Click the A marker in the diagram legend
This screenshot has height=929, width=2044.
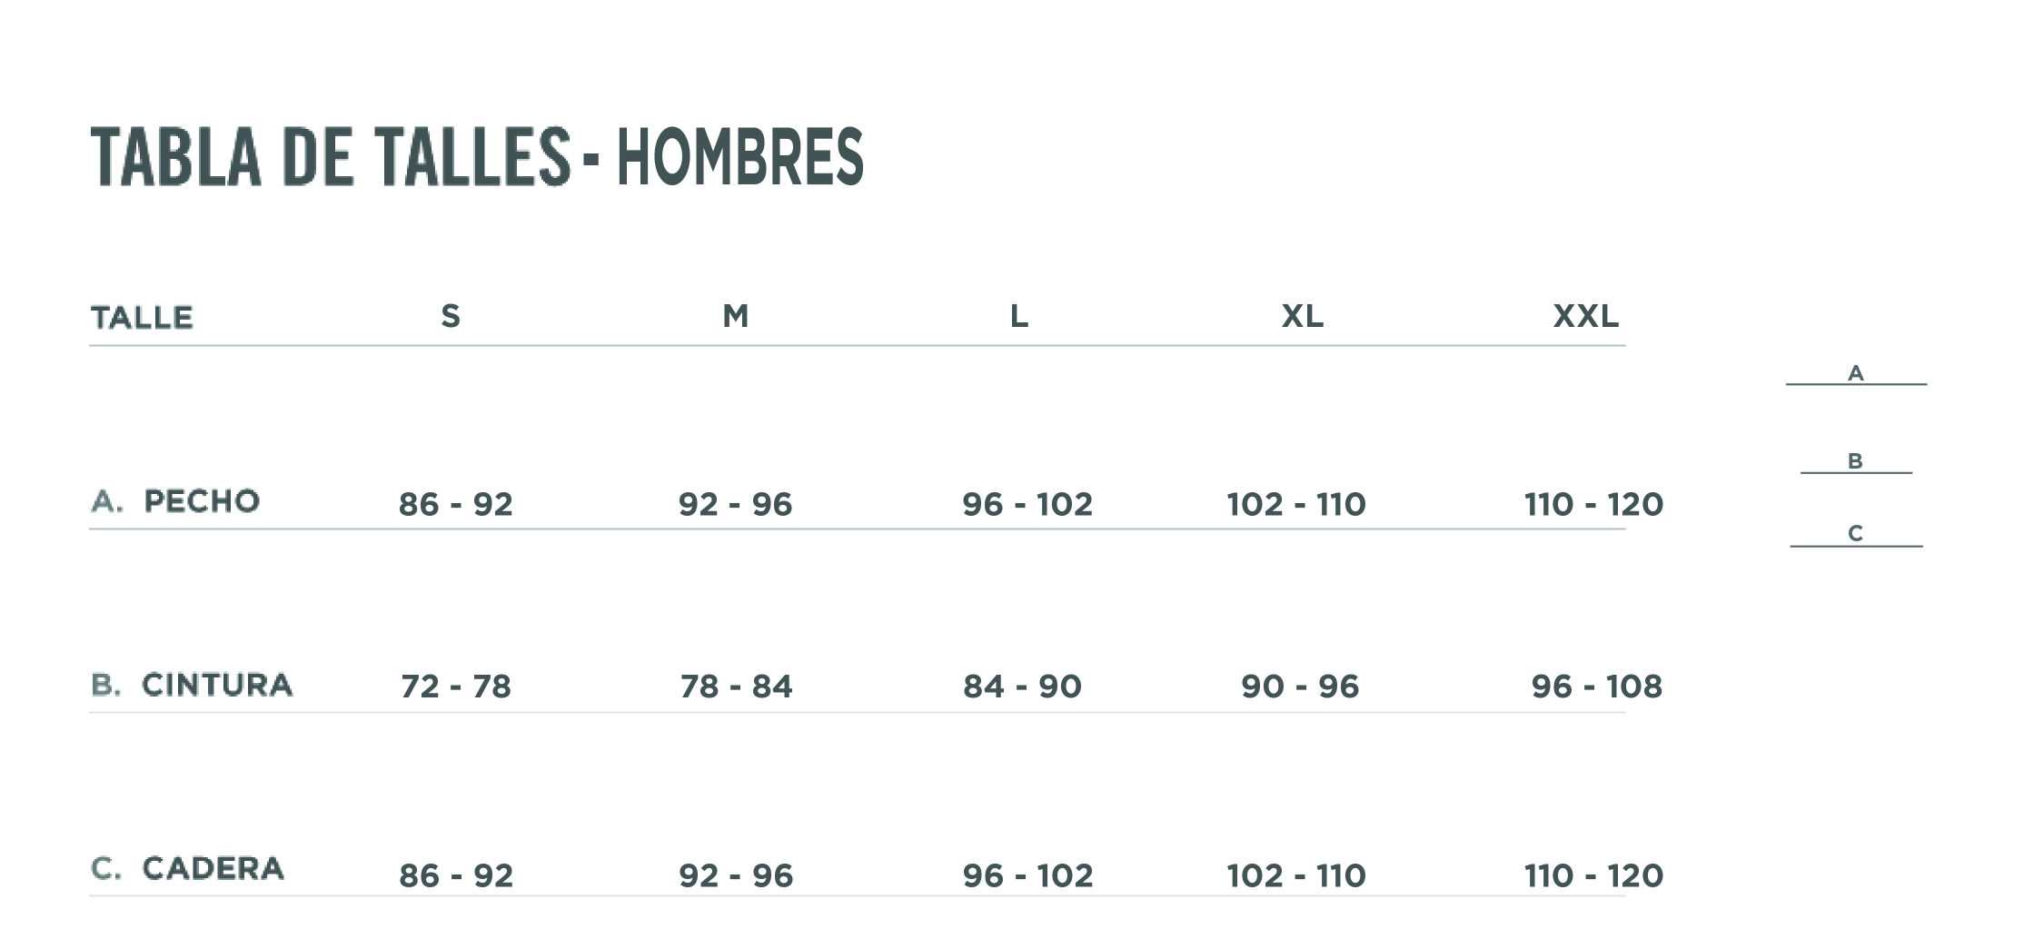pyautogui.click(x=1855, y=373)
